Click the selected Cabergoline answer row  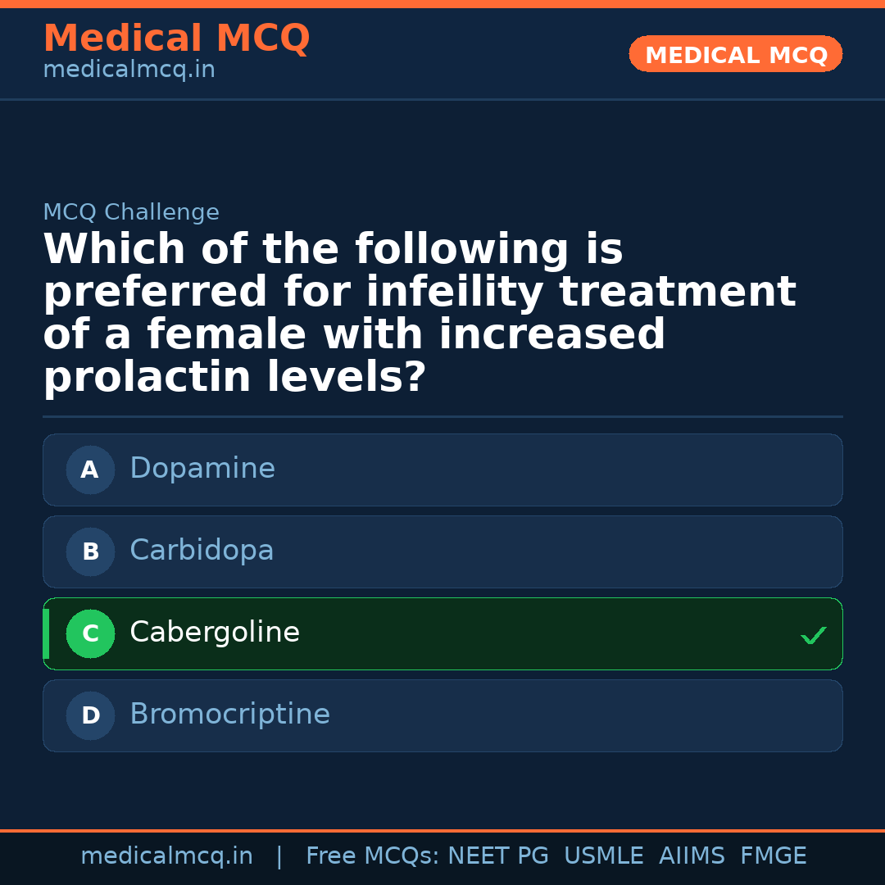(x=442, y=633)
